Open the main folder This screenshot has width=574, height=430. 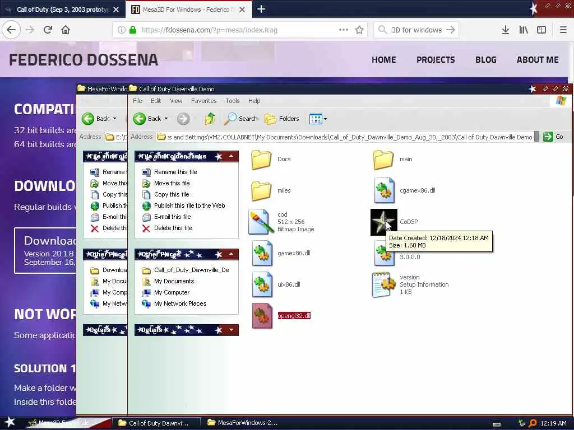[383, 160]
